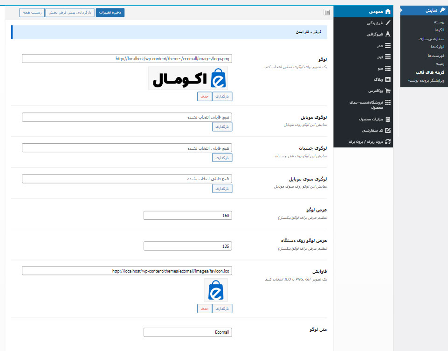Click the لوگوی چسبان file field
Viewport: 448px width, 351px height.
[127, 148]
